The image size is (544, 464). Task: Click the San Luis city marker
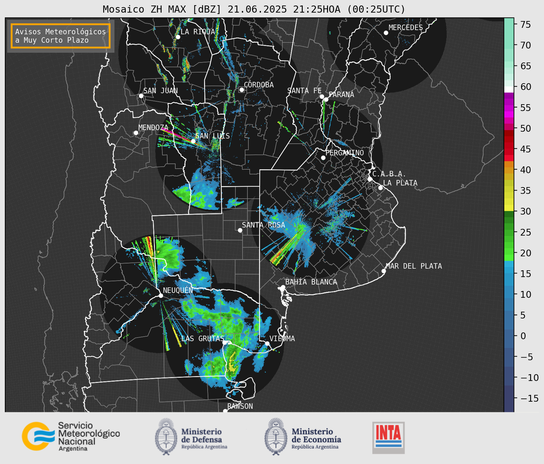[x=193, y=141]
